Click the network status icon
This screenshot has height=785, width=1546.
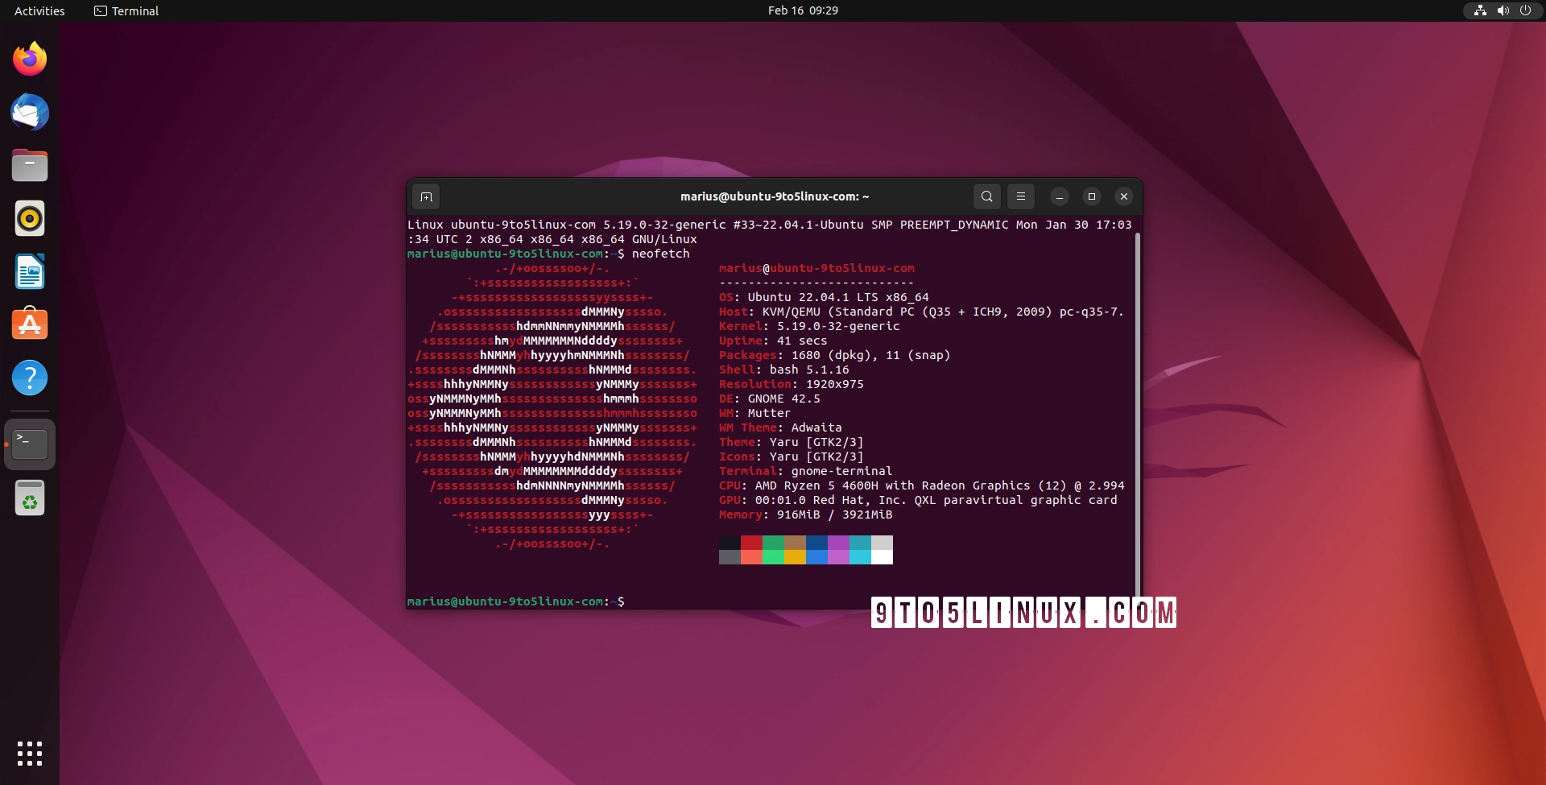[1480, 10]
